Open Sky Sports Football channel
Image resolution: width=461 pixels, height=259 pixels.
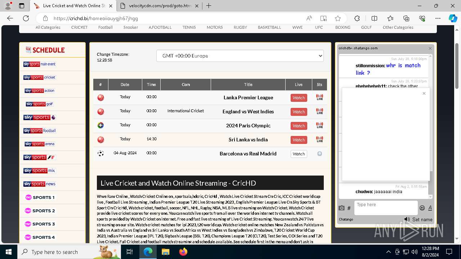pos(40,131)
